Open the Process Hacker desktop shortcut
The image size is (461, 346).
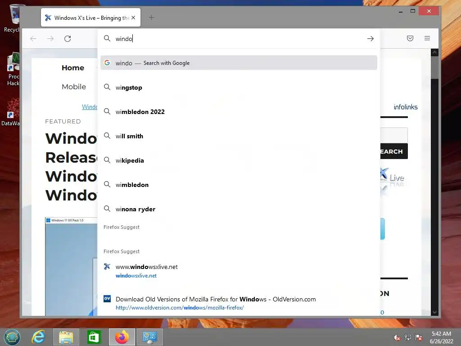pyautogui.click(x=13, y=69)
